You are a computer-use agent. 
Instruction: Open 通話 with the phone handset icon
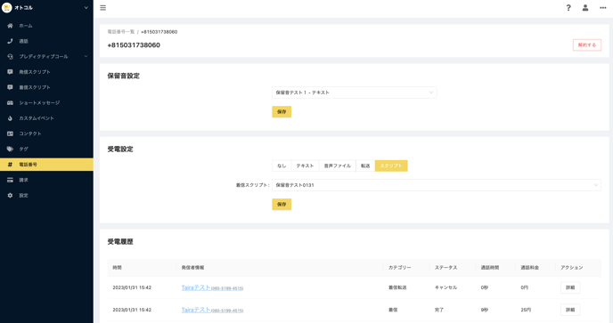pos(10,41)
